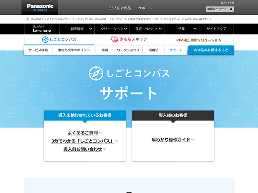Jump to 導入前お問い合わせ section
Screen dimensions: 258x193
(x=83, y=149)
